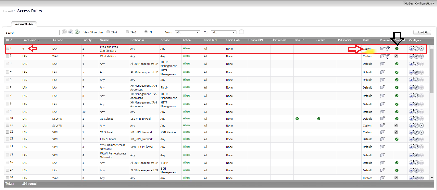Expand the Mode Configuration arrow
The image size is (437, 190).
coord(434,3)
